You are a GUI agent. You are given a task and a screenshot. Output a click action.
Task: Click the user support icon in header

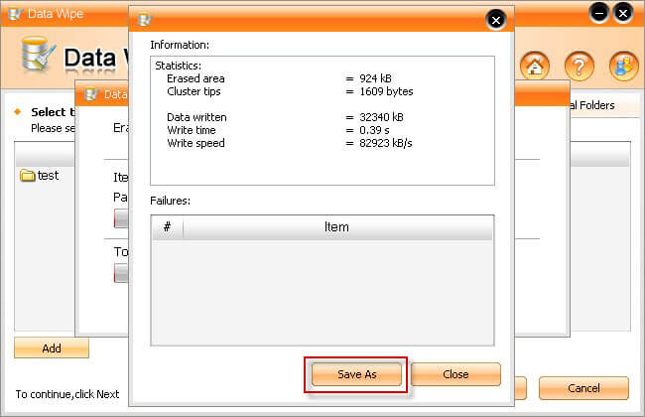coord(624,66)
